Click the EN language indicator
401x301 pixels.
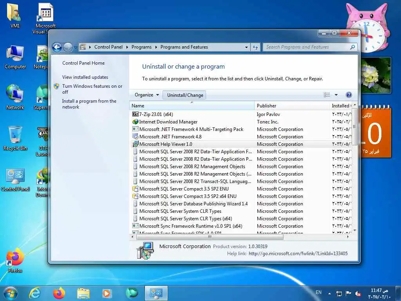click(318, 292)
